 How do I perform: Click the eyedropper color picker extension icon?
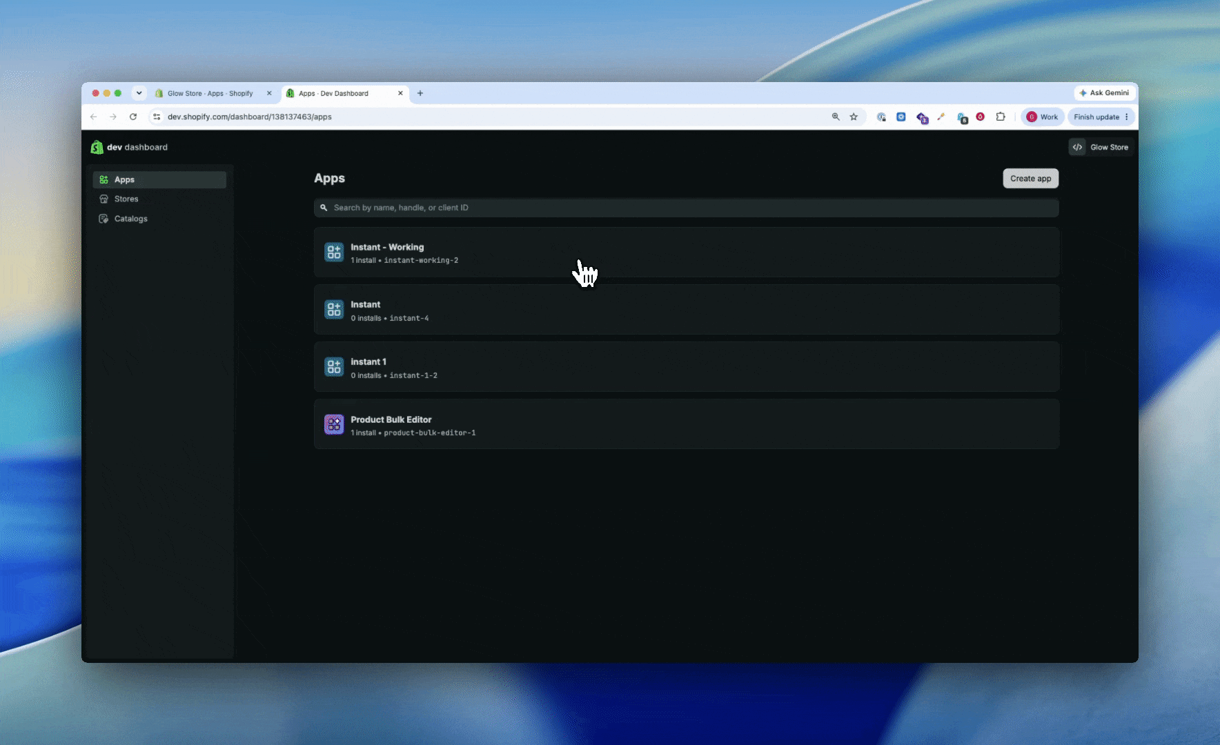941,117
